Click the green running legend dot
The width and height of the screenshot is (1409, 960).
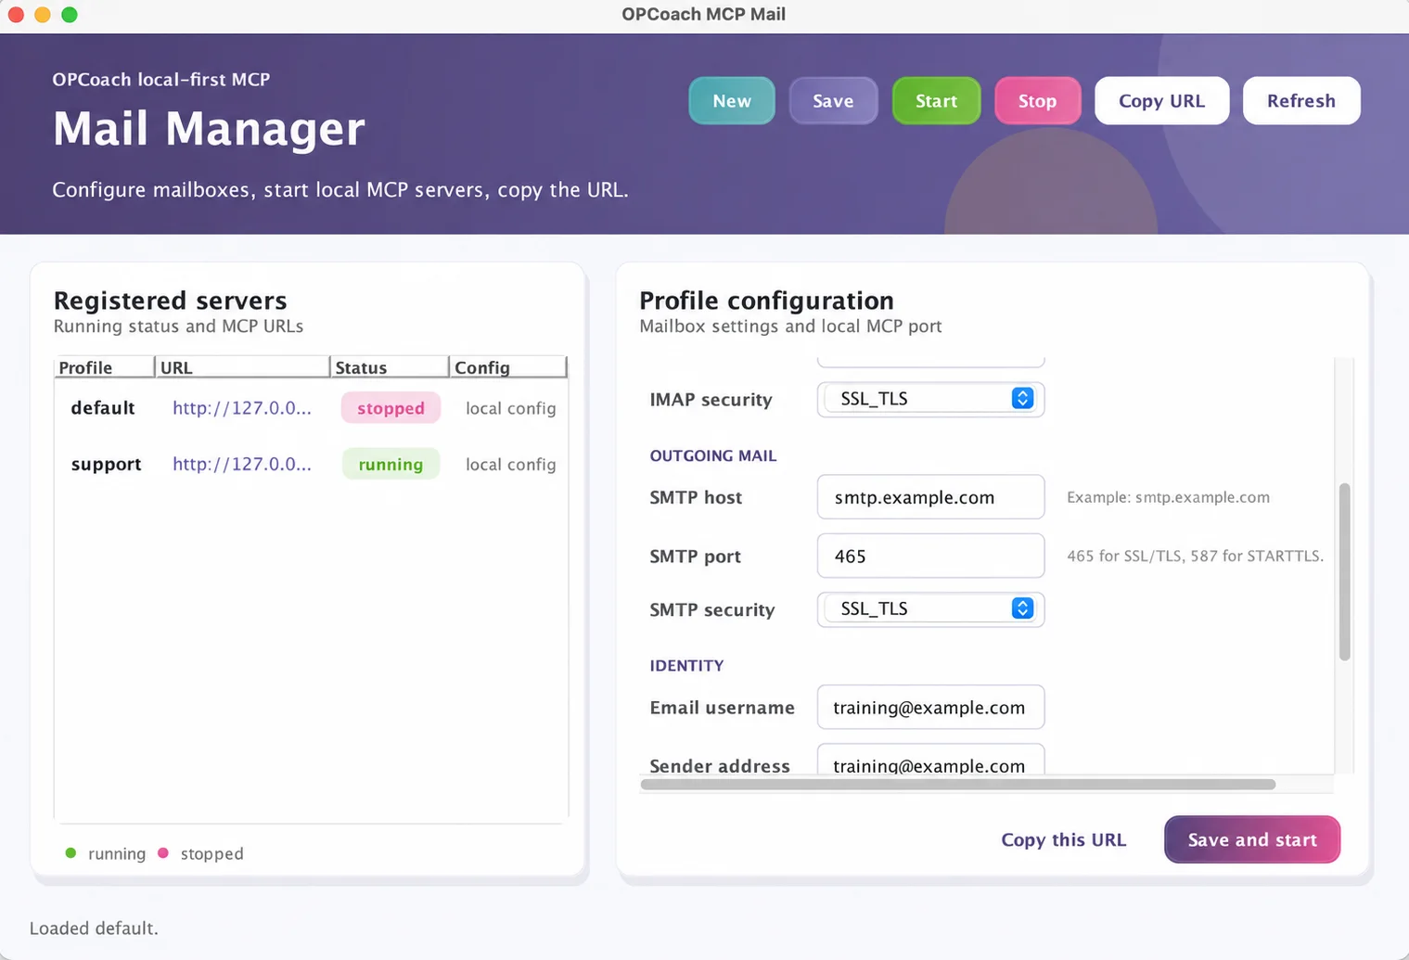click(x=70, y=852)
